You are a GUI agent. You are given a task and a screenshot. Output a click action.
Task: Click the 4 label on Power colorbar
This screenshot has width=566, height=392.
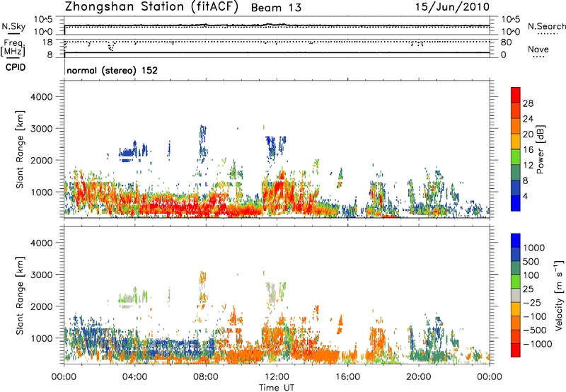coord(526,197)
